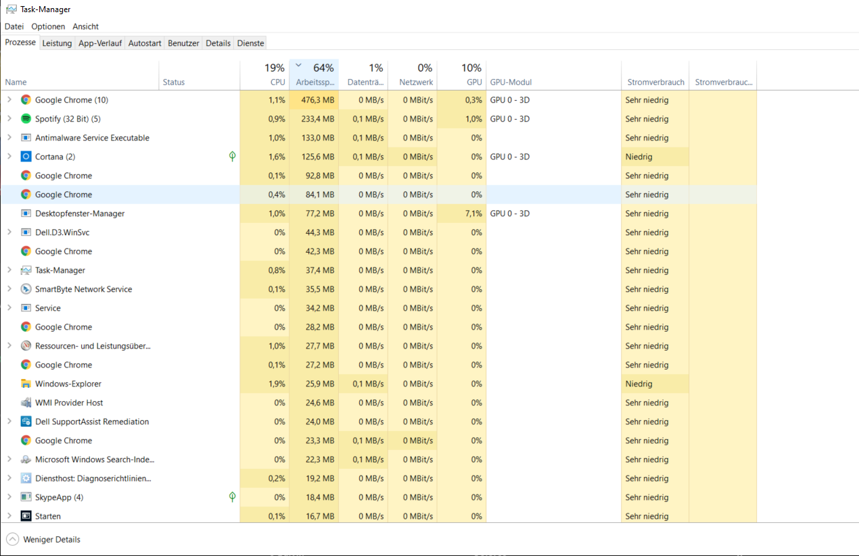Click the Dell SupportAssist Remediation icon
859x556 pixels.
(x=26, y=422)
